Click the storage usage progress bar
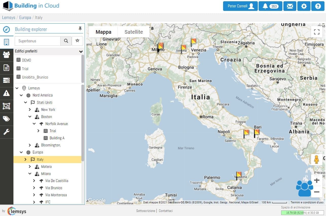Viewport: 326px width, 216px height. (302, 213)
